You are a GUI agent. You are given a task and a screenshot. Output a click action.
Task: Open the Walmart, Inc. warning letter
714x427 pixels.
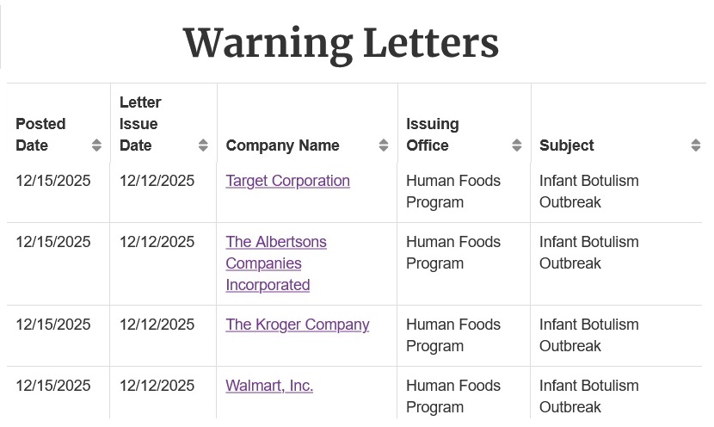(268, 386)
